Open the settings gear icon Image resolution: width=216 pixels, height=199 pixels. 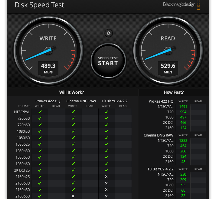coord(109,33)
